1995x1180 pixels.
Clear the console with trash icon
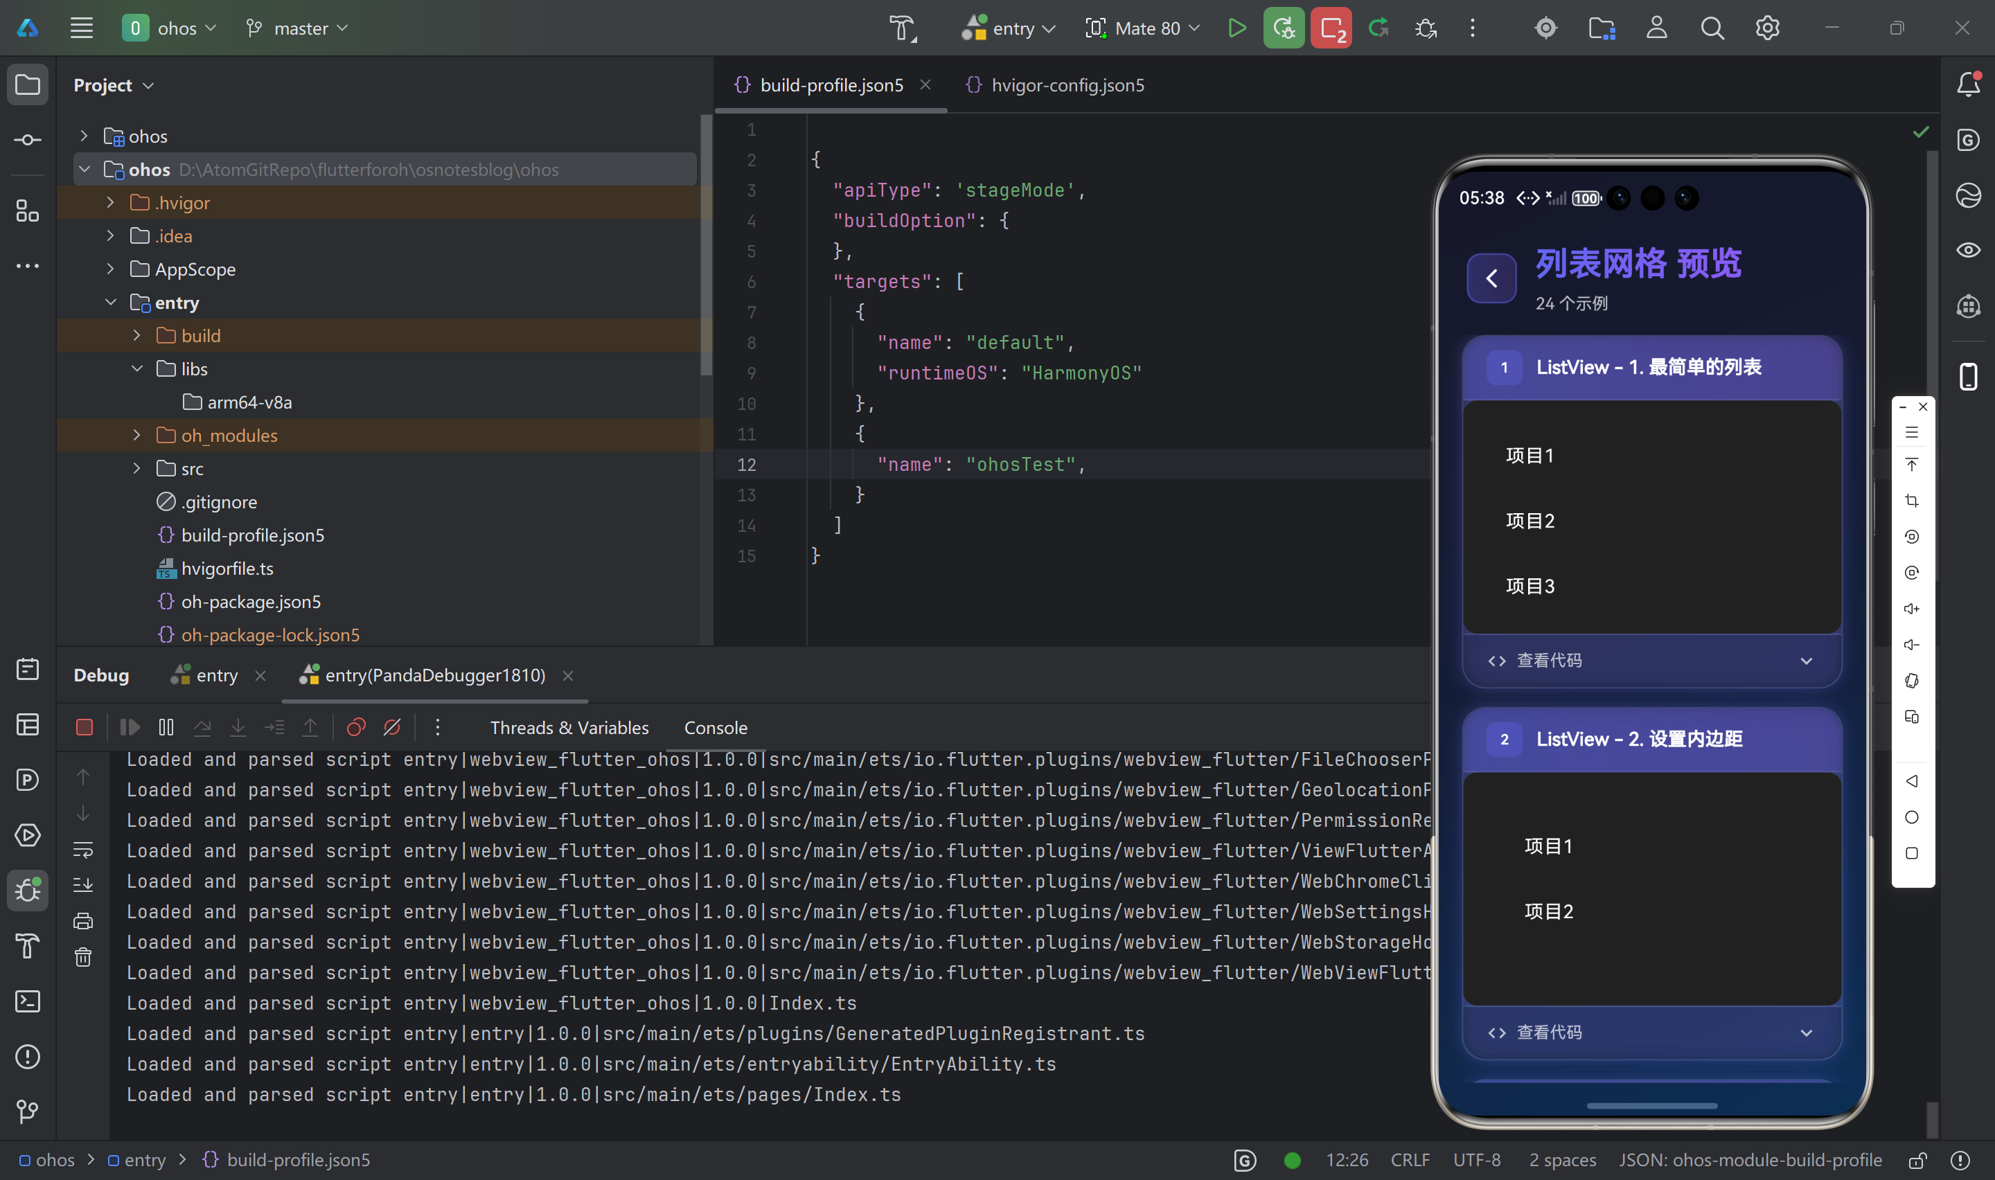[x=84, y=957]
